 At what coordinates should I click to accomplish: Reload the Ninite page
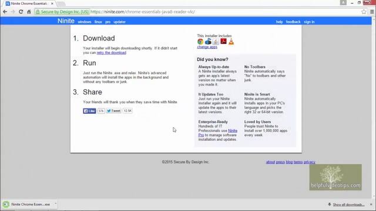[x=21, y=12]
